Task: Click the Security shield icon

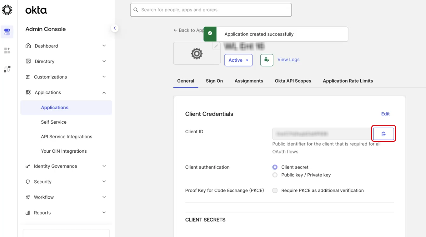Action: point(28,182)
